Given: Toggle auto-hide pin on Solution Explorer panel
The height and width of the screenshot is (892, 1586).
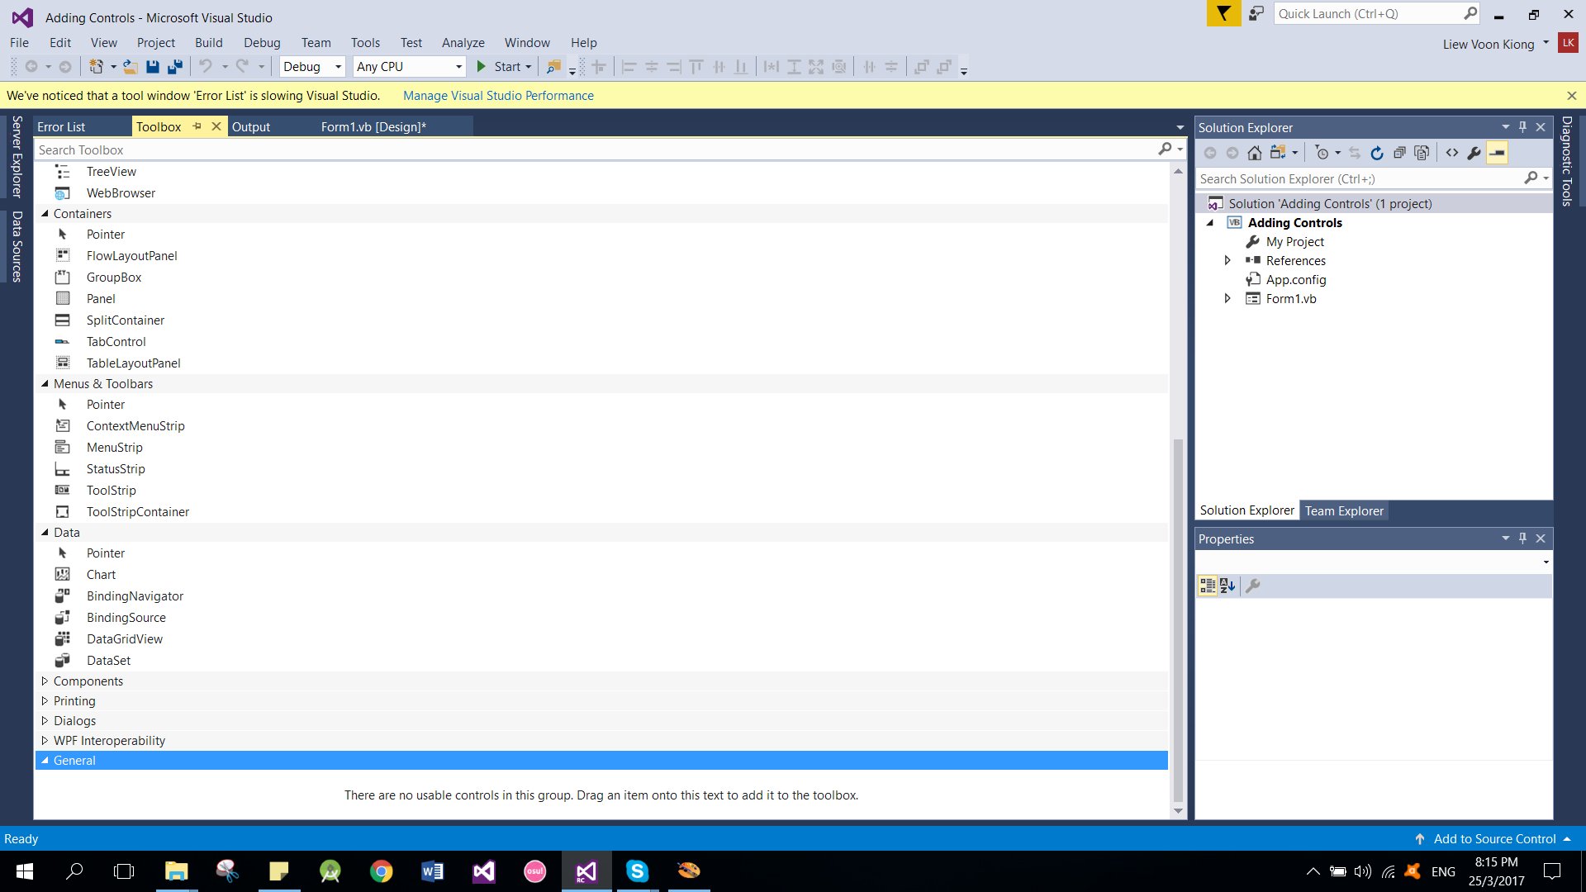Looking at the screenshot, I should 1523,127.
